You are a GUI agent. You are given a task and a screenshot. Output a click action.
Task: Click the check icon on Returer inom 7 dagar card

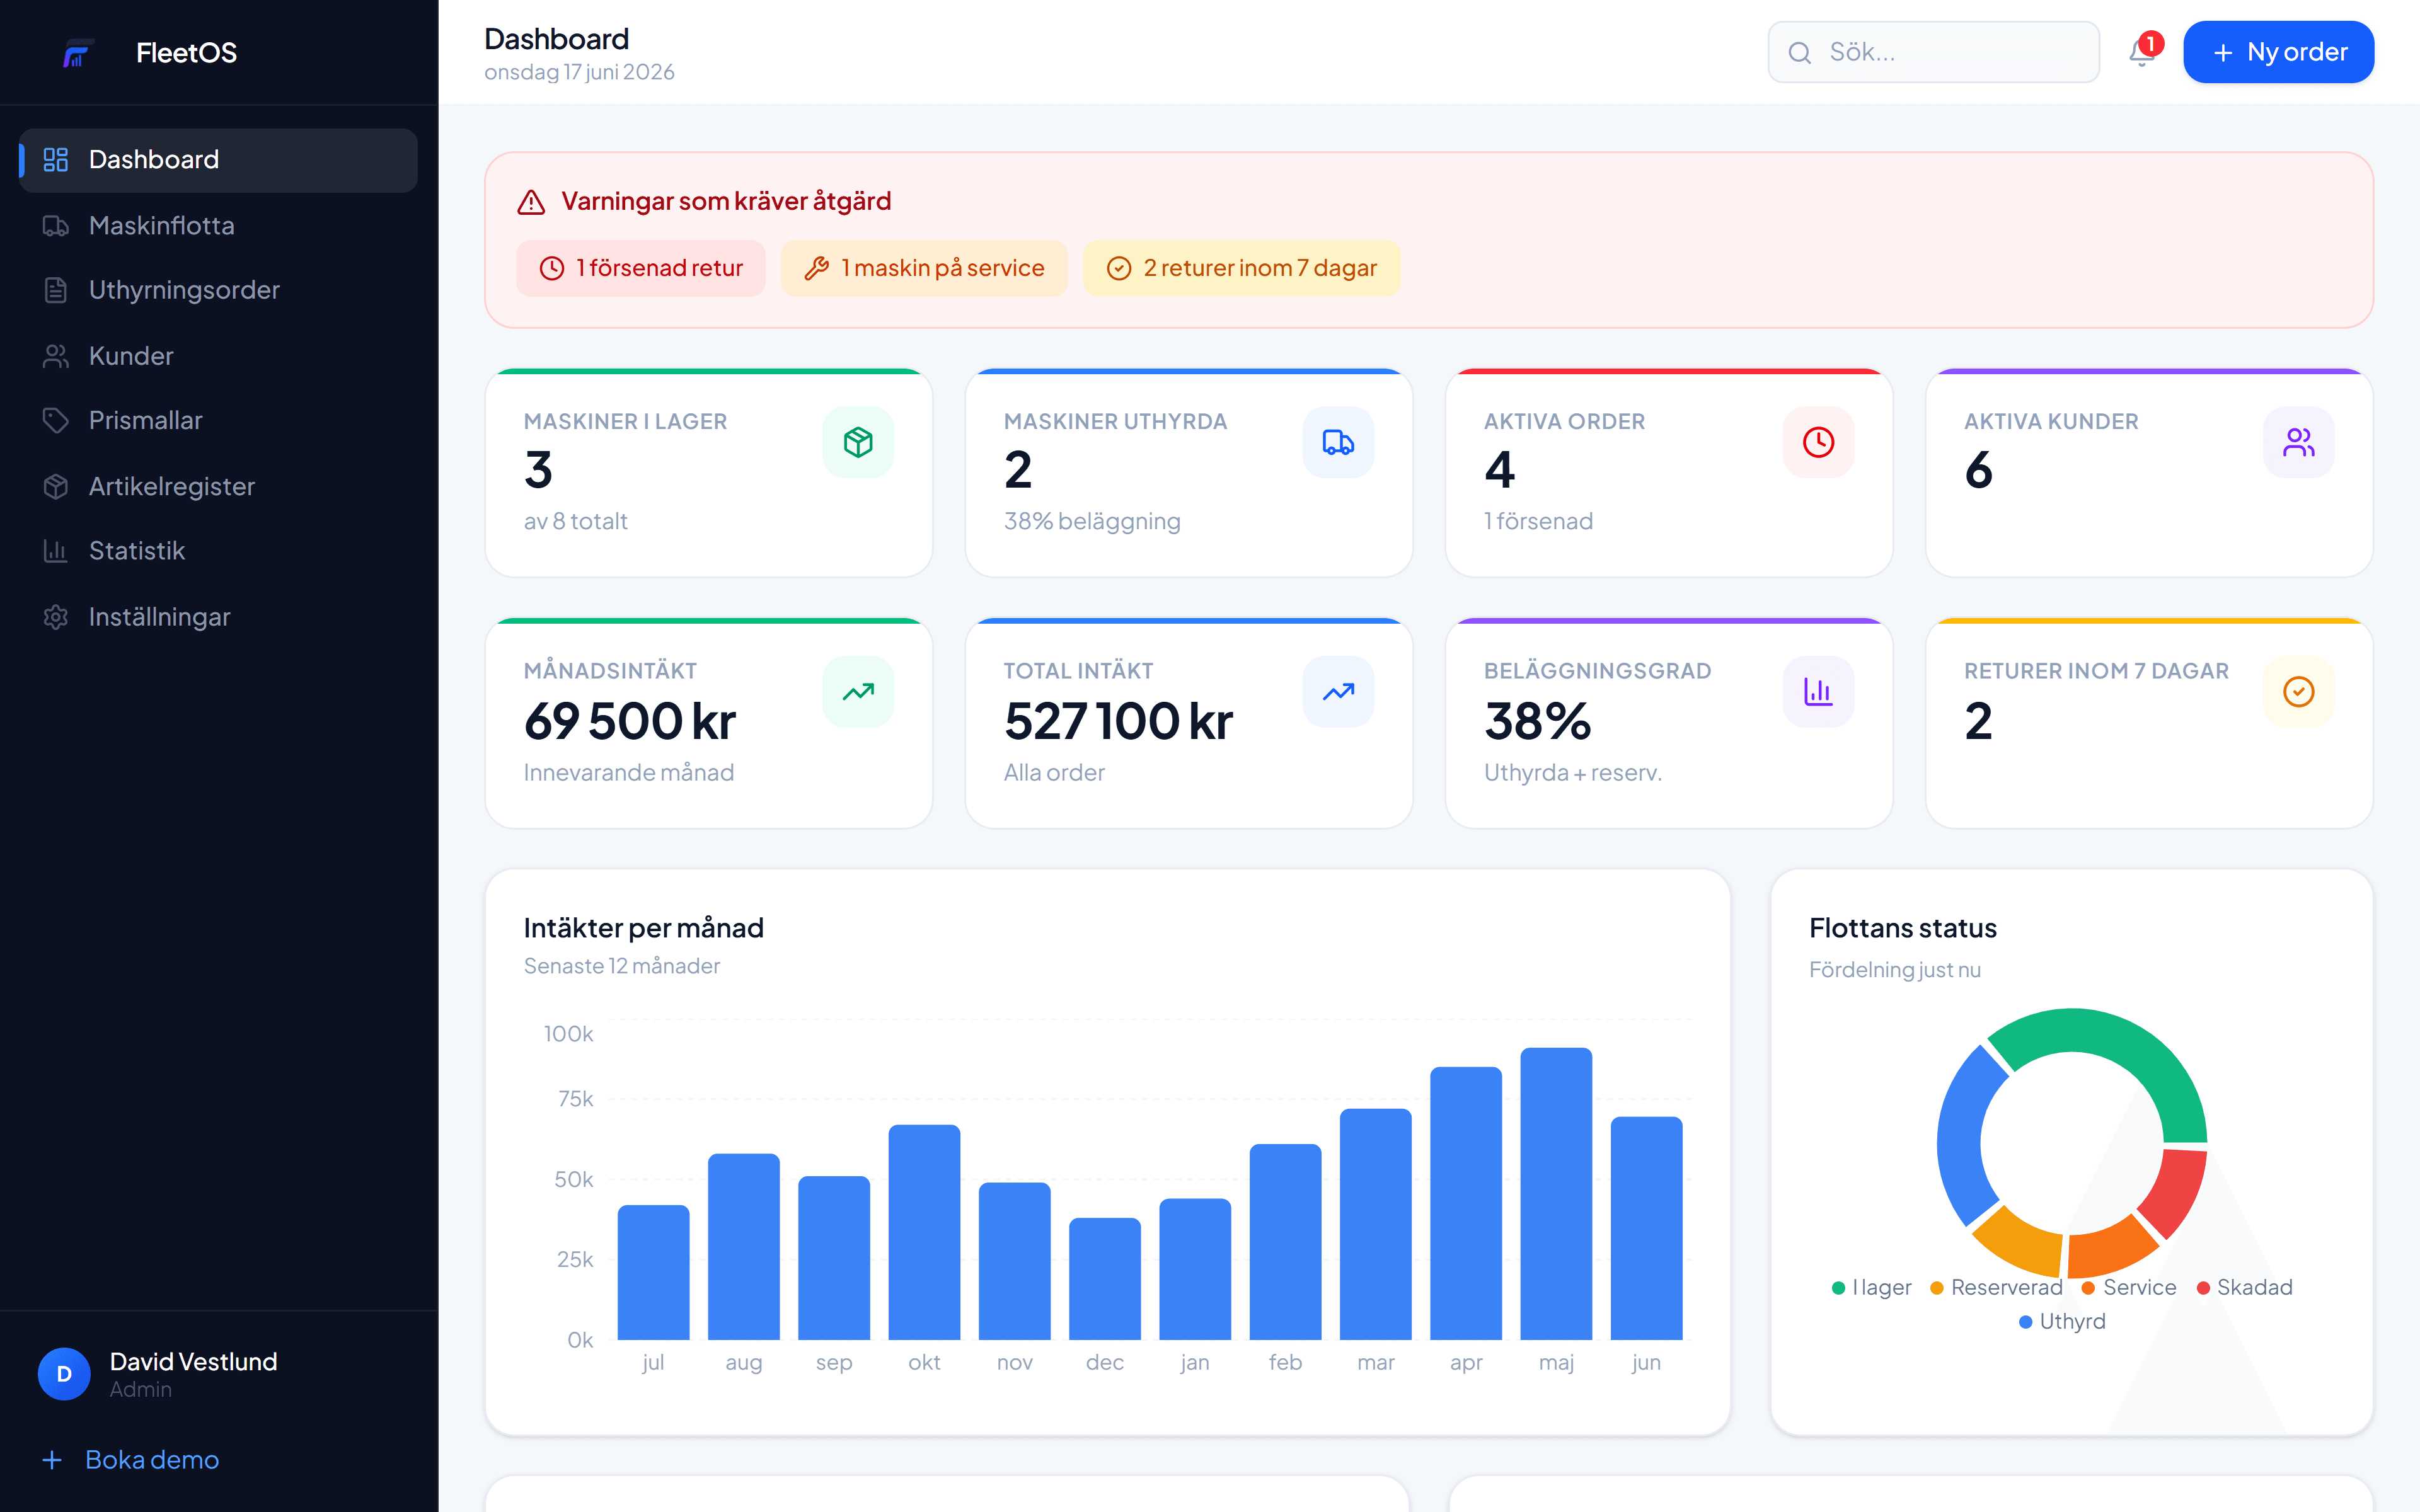[x=2298, y=692]
